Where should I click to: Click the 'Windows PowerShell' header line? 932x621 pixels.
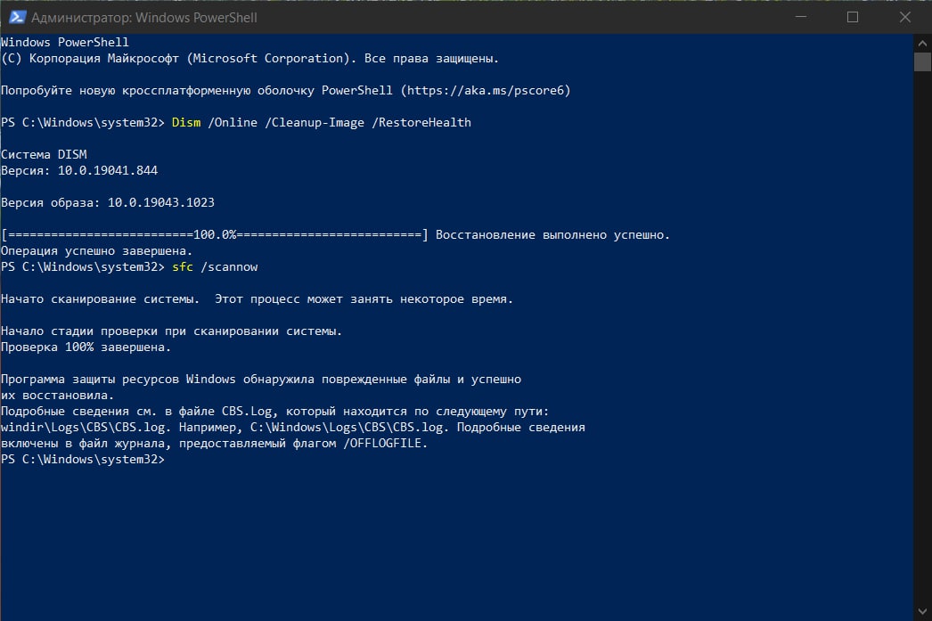point(65,42)
